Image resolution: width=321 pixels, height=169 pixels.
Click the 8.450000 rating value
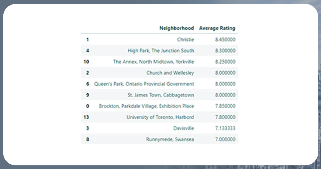[x=225, y=39]
